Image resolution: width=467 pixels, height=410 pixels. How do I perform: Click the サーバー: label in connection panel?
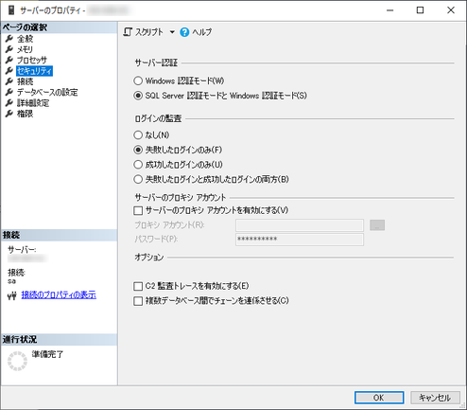click(22, 250)
